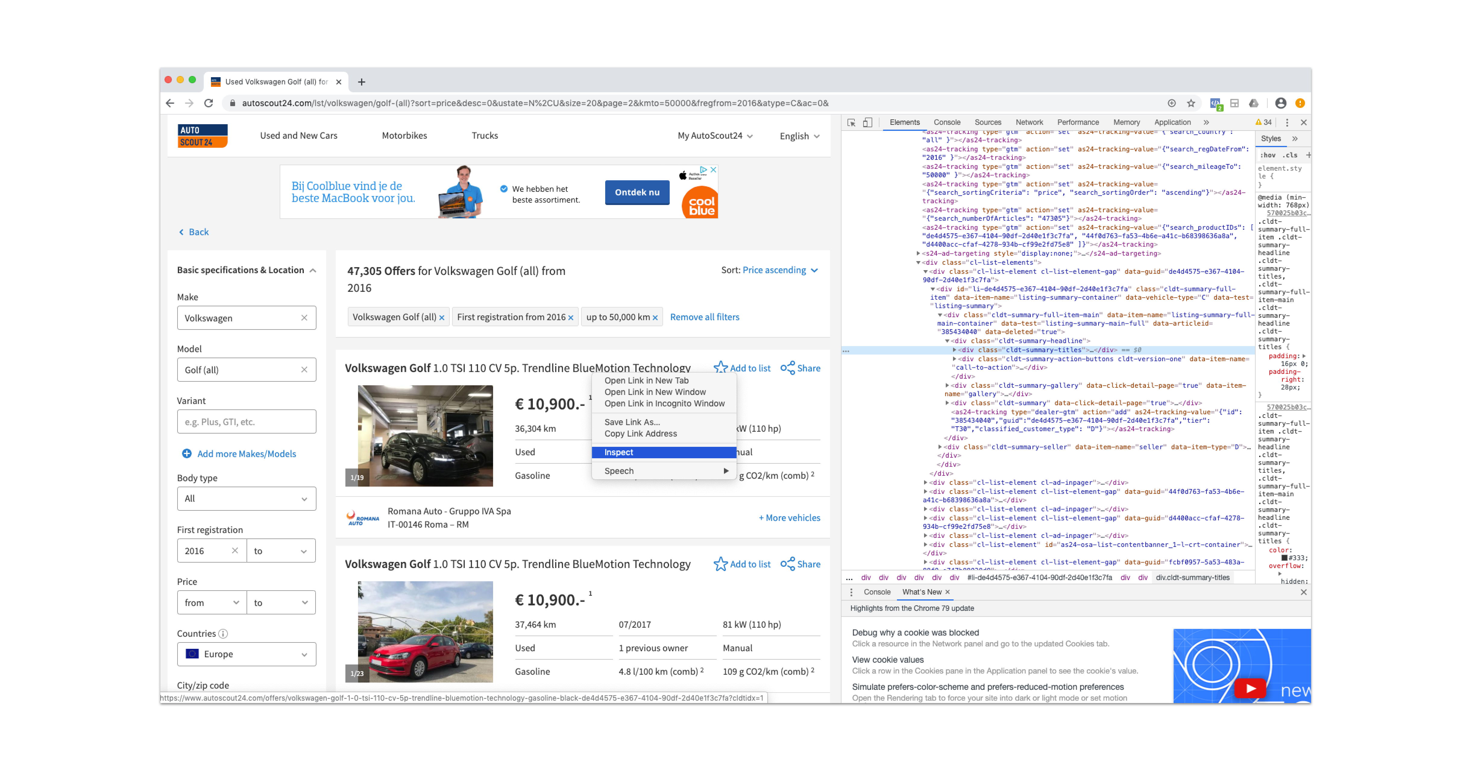Toggle .cls class editor in Styles
This screenshot has height=770, width=1472.
1290,155
